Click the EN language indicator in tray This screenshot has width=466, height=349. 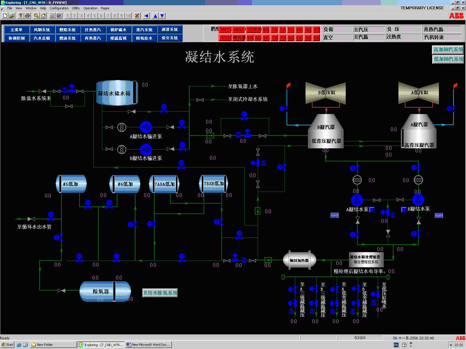(x=396, y=345)
